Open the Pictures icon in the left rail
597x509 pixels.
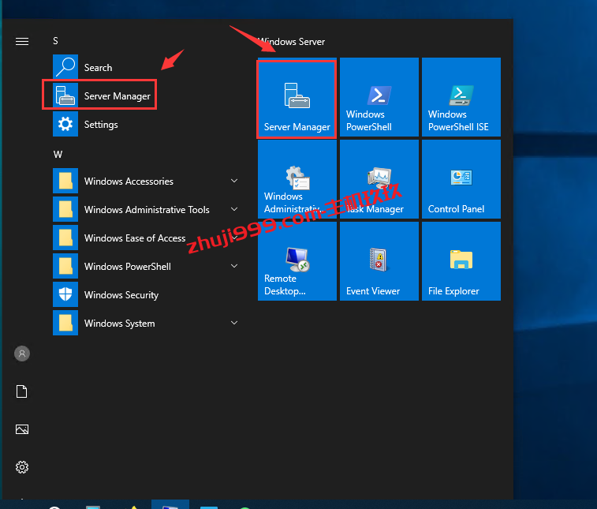tap(22, 429)
